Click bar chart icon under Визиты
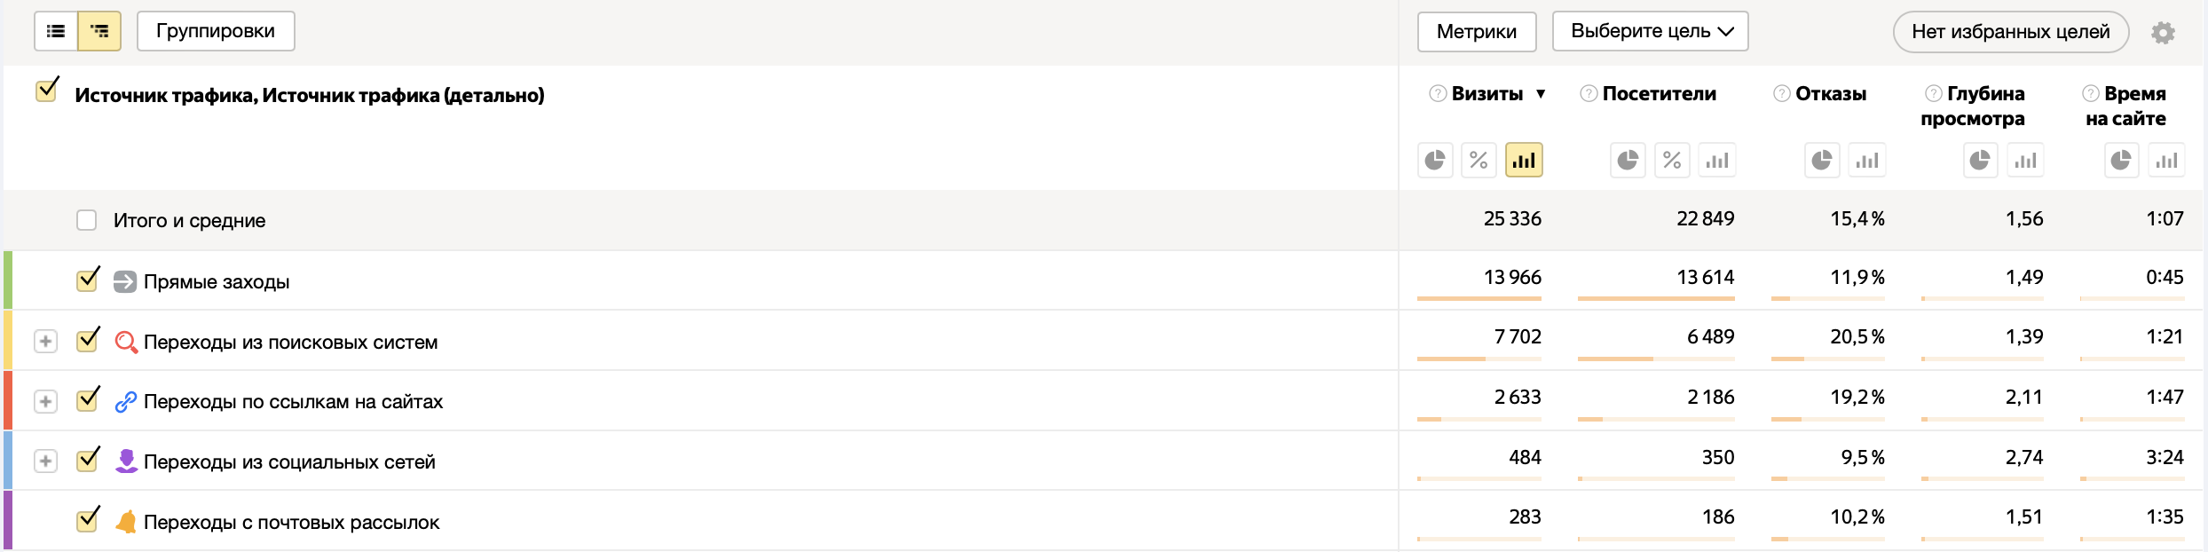This screenshot has height=552, width=2208. coord(1524,161)
